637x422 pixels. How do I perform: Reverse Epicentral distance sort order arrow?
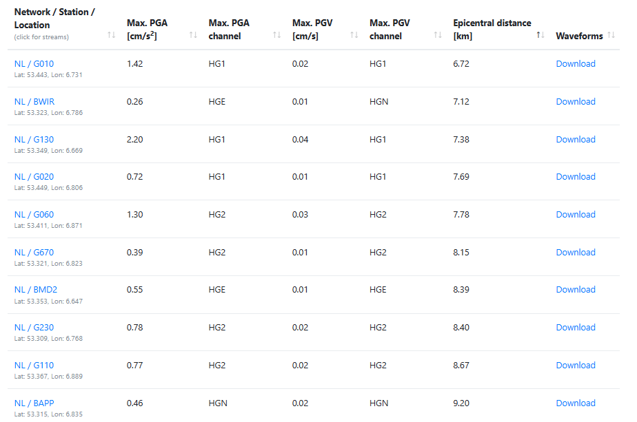[541, 35]
